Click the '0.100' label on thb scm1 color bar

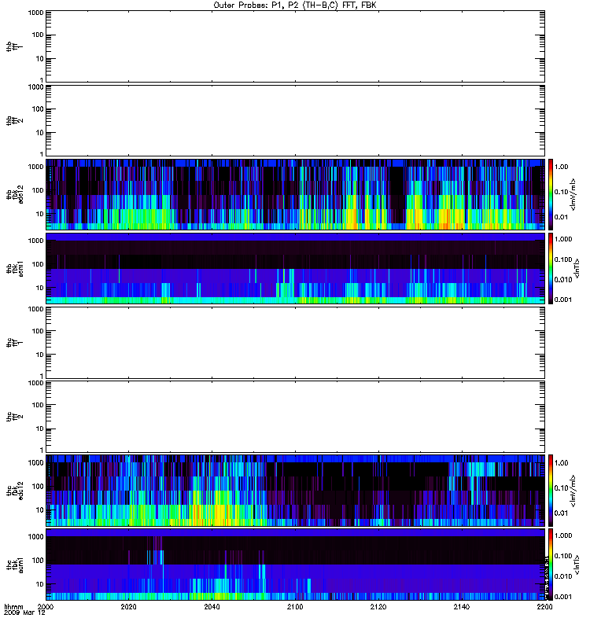click(563, 259)
